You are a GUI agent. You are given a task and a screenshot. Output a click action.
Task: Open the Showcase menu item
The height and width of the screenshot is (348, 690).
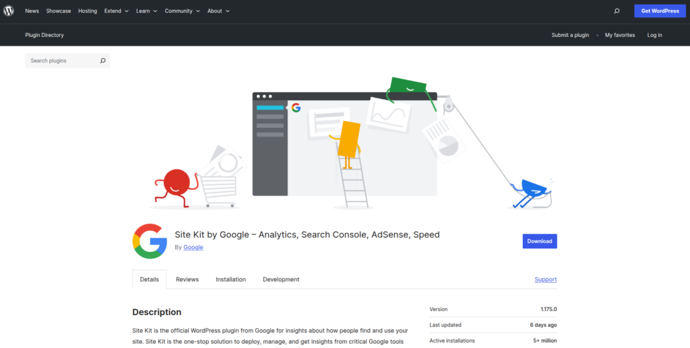point(59,11)
